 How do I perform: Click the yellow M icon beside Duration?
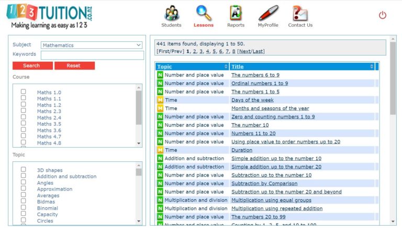coord(160,150)
